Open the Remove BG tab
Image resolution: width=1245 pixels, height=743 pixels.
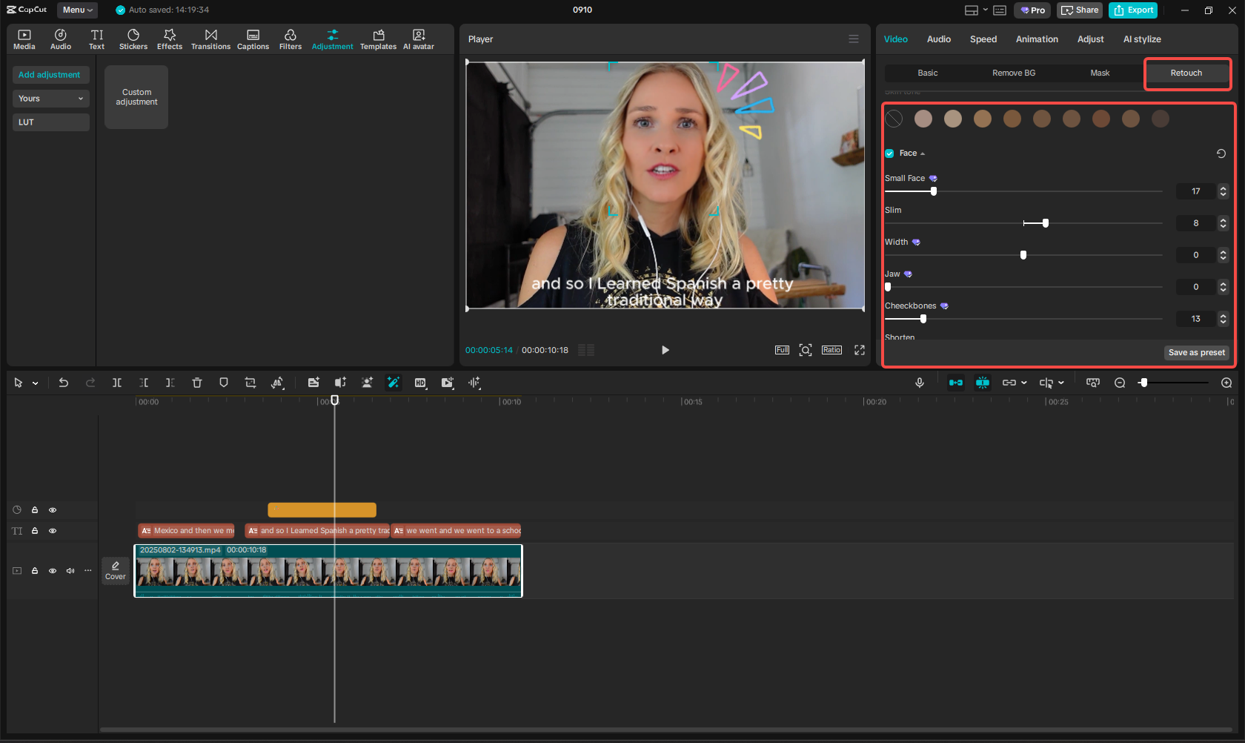(1013, 73)
